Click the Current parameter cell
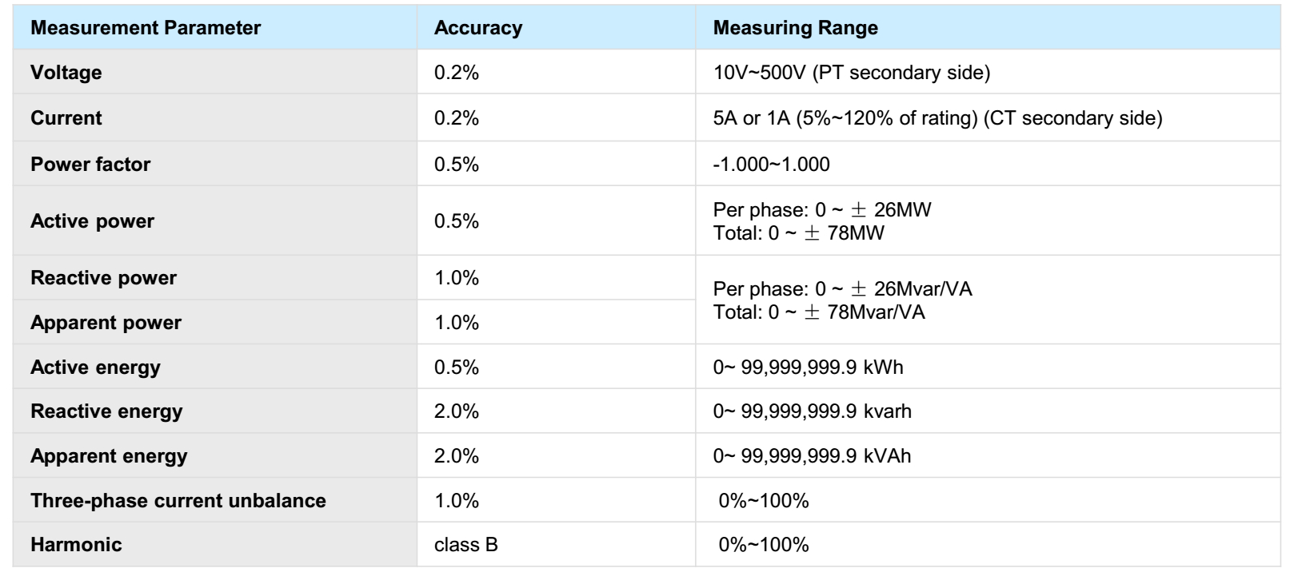 [66, 118]
